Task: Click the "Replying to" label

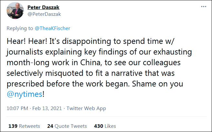Action: pos(20,28)
